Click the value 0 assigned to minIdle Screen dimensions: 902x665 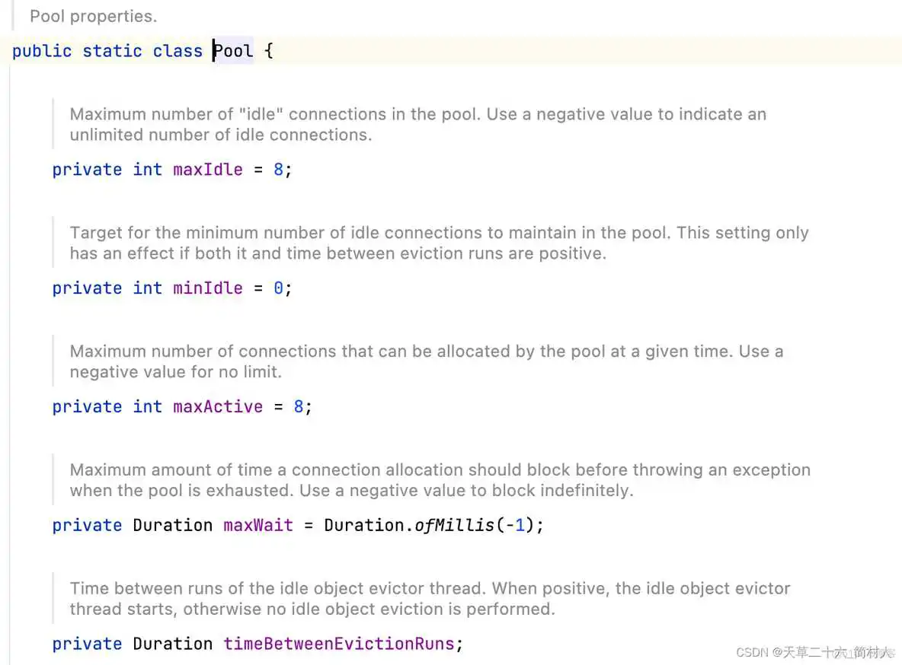(278, 288)
